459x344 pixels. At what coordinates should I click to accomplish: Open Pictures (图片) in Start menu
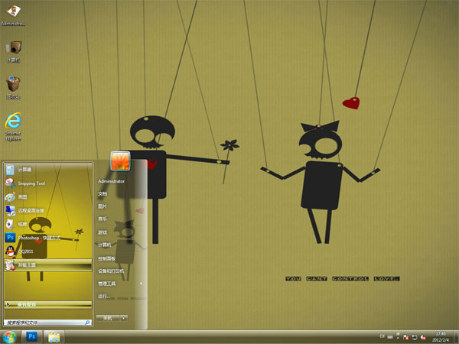click(103, 206)
